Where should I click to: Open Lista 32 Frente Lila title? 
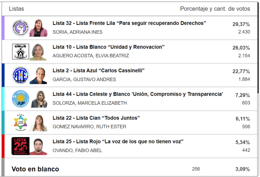[129, 23]
